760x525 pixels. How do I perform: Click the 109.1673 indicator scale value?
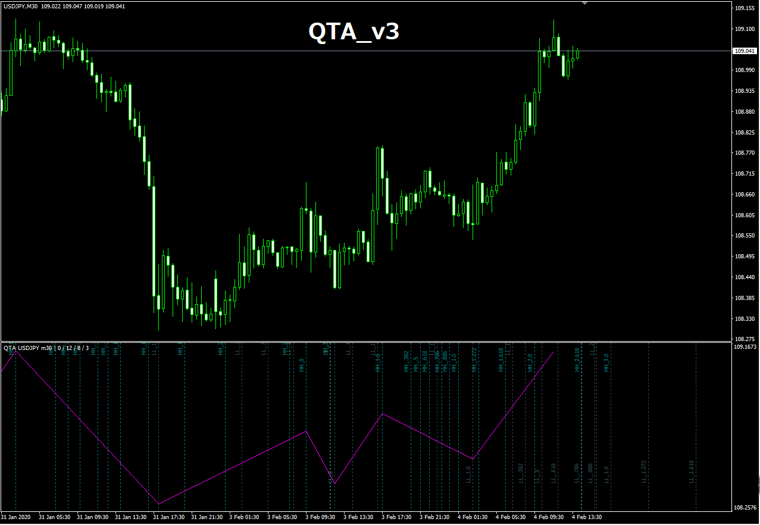click(x=746, y=346)
